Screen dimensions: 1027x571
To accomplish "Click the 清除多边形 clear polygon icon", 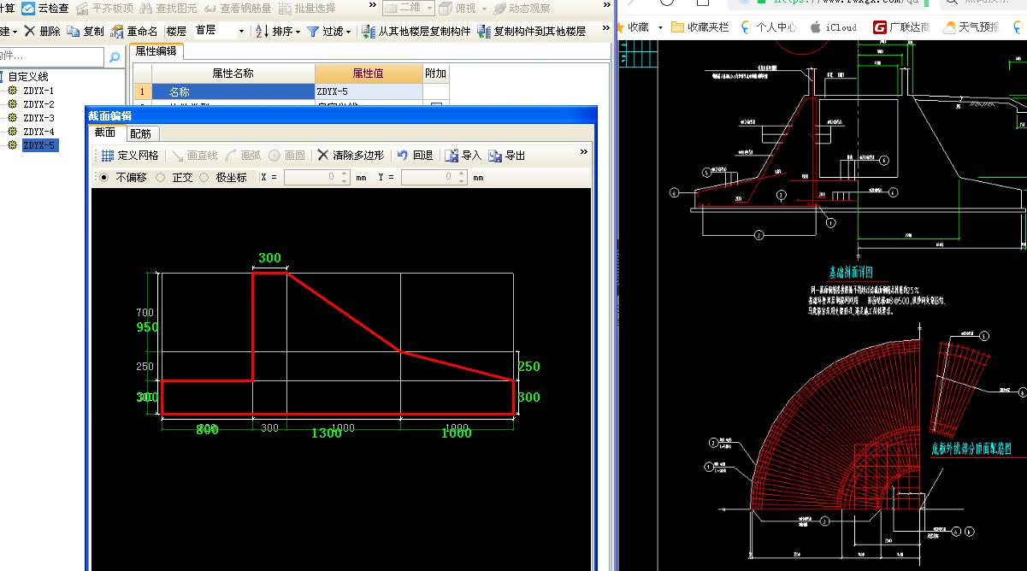I will point(322,156).
